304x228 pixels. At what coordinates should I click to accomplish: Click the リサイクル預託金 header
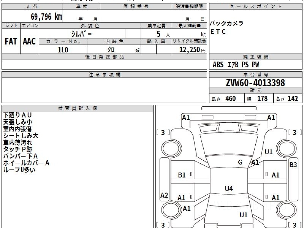point(189,42)
